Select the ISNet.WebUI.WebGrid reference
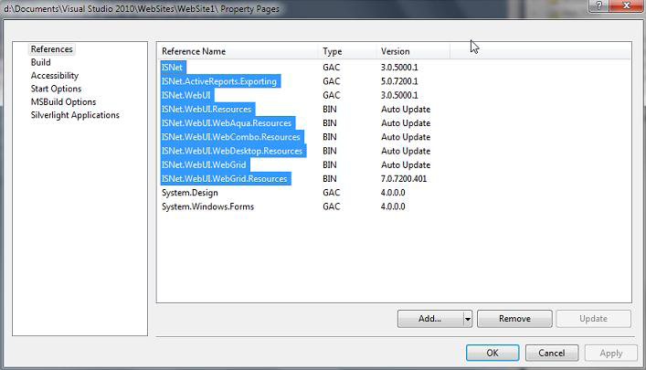 pyautogui.click(x=204, y=164)
